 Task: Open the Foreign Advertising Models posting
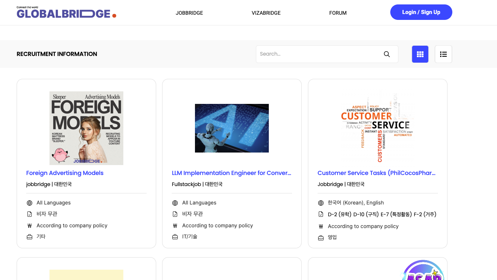65,173
